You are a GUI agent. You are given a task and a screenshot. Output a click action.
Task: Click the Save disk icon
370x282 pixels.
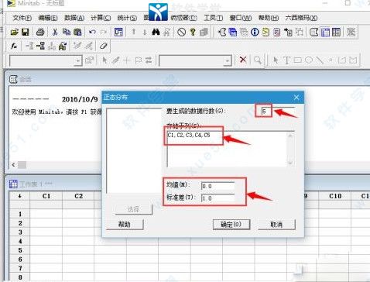click(x=25, y=32)
